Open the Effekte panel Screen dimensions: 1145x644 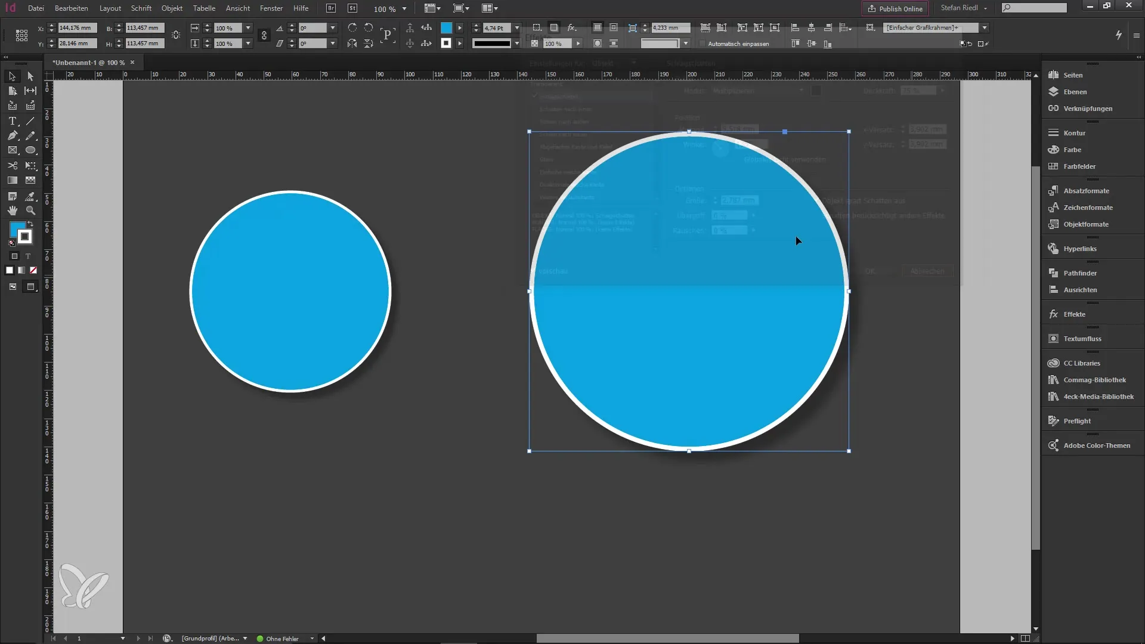(x=1074, y=314)
